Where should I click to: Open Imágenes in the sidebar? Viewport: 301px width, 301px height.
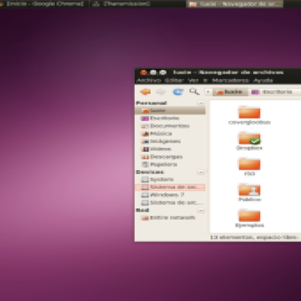(170, 141)
